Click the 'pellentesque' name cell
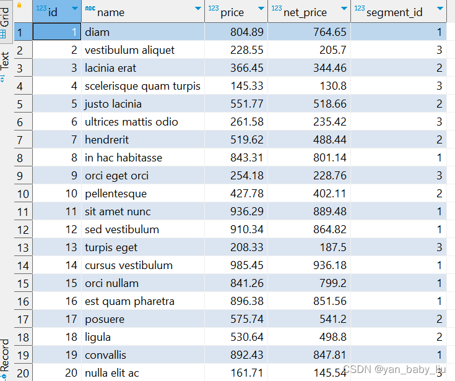The width and height of the screenshot is (455, 381). (143, 194)
